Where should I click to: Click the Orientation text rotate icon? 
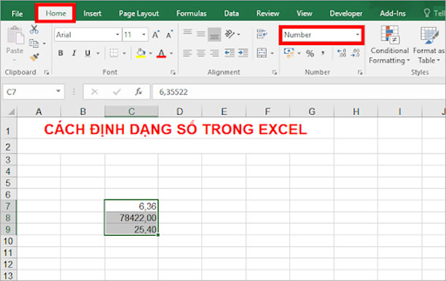pyautogui.click(x=230, y=34)
